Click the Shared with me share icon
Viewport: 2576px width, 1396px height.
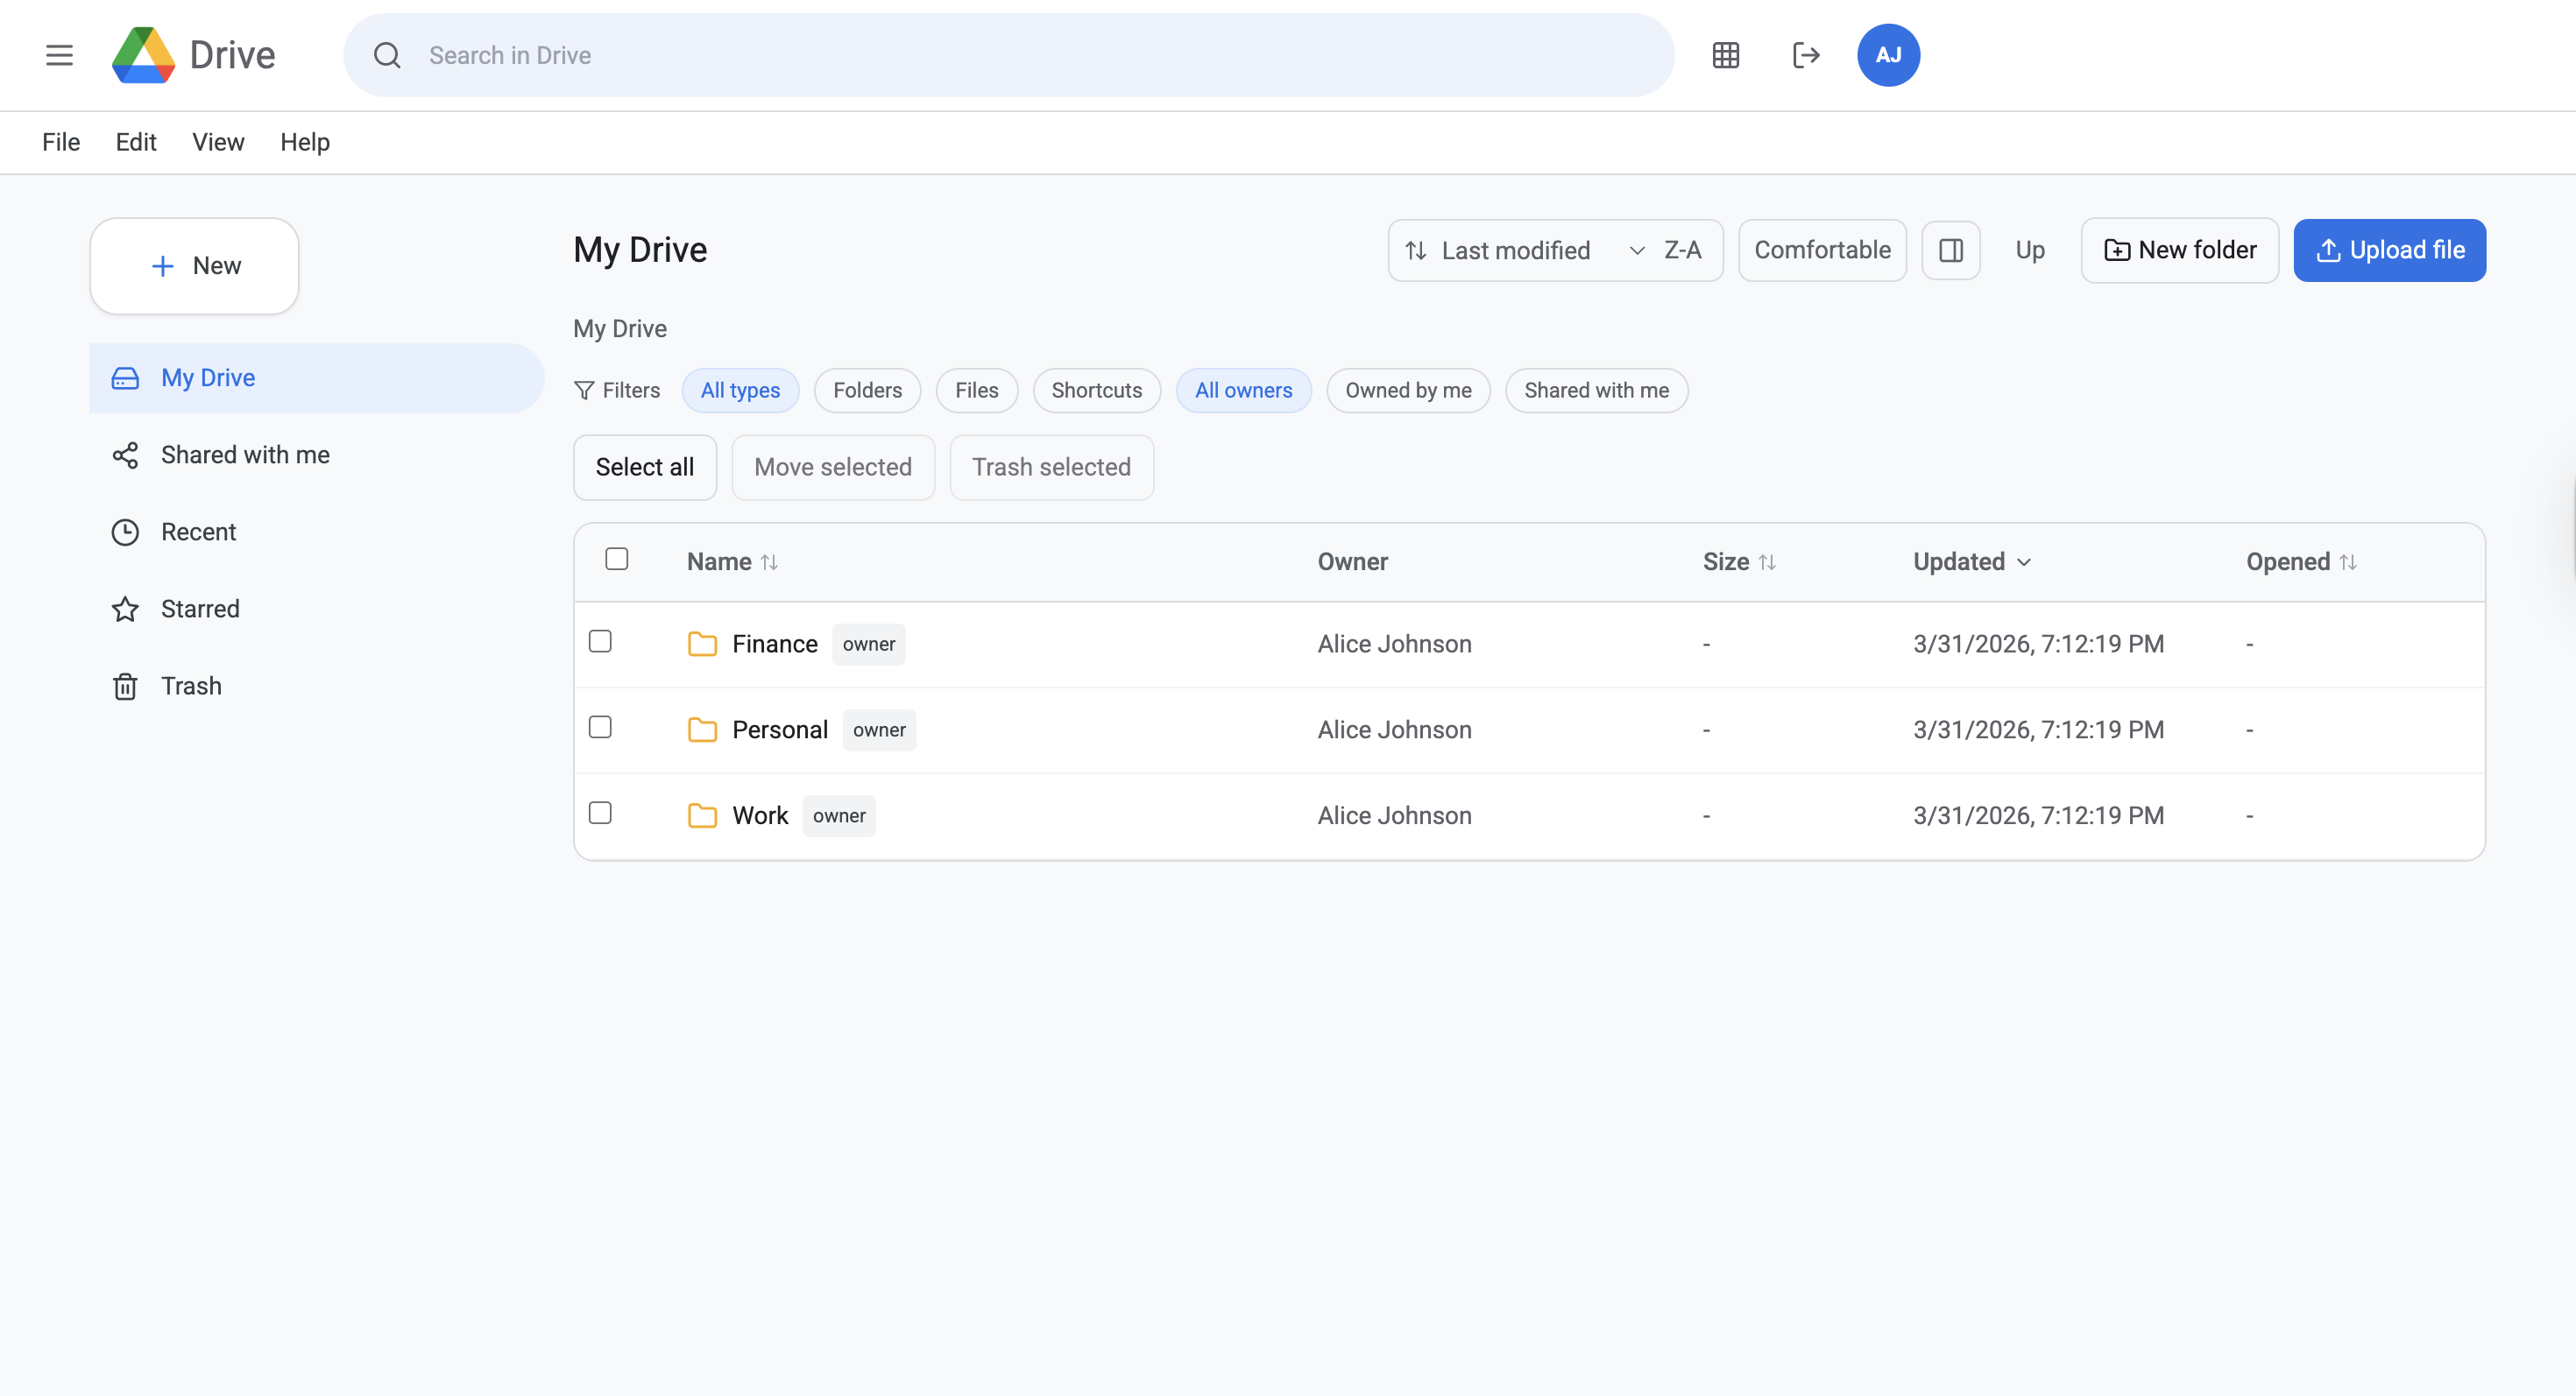pos(125,455)
